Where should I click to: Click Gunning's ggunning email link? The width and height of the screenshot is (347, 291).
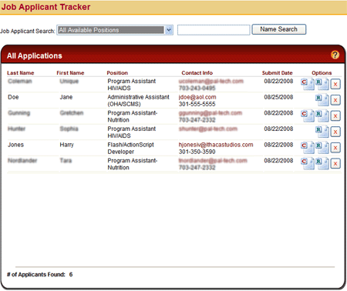211,113
